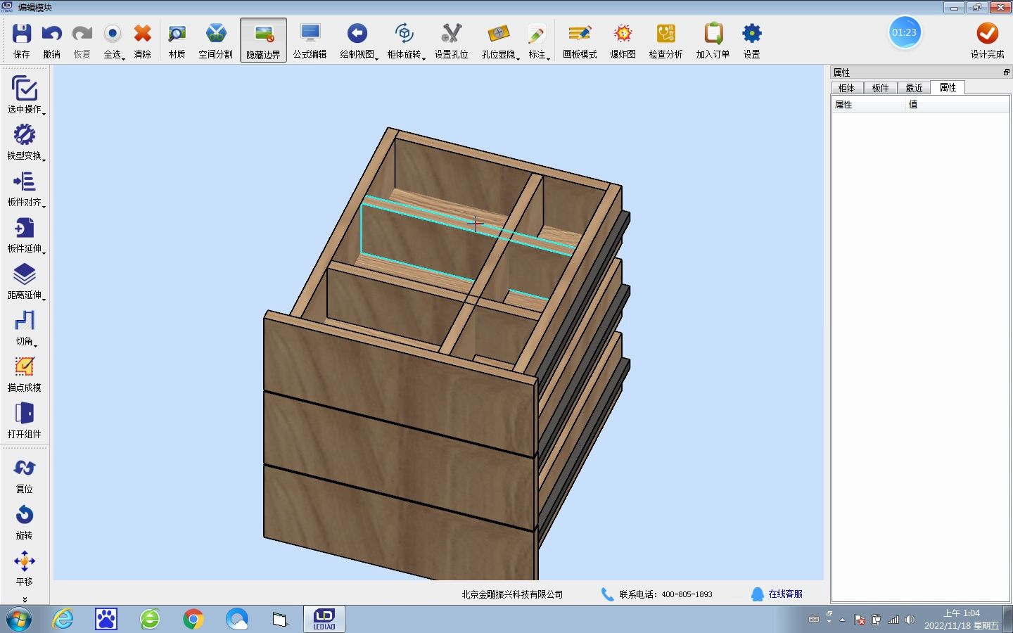Launch Internet Explorer from taskbar
1013x633 pixels.
(x=63, y=619)
